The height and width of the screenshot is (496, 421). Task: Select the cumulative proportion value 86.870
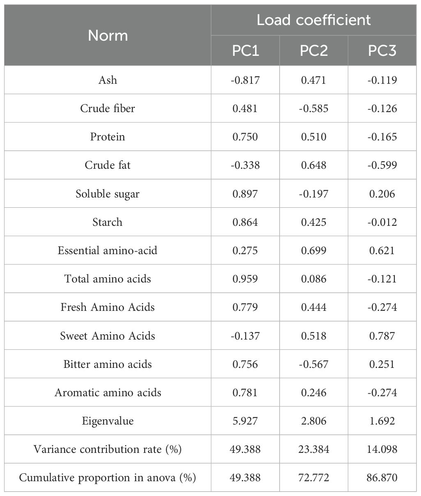[x=382, y=478]
